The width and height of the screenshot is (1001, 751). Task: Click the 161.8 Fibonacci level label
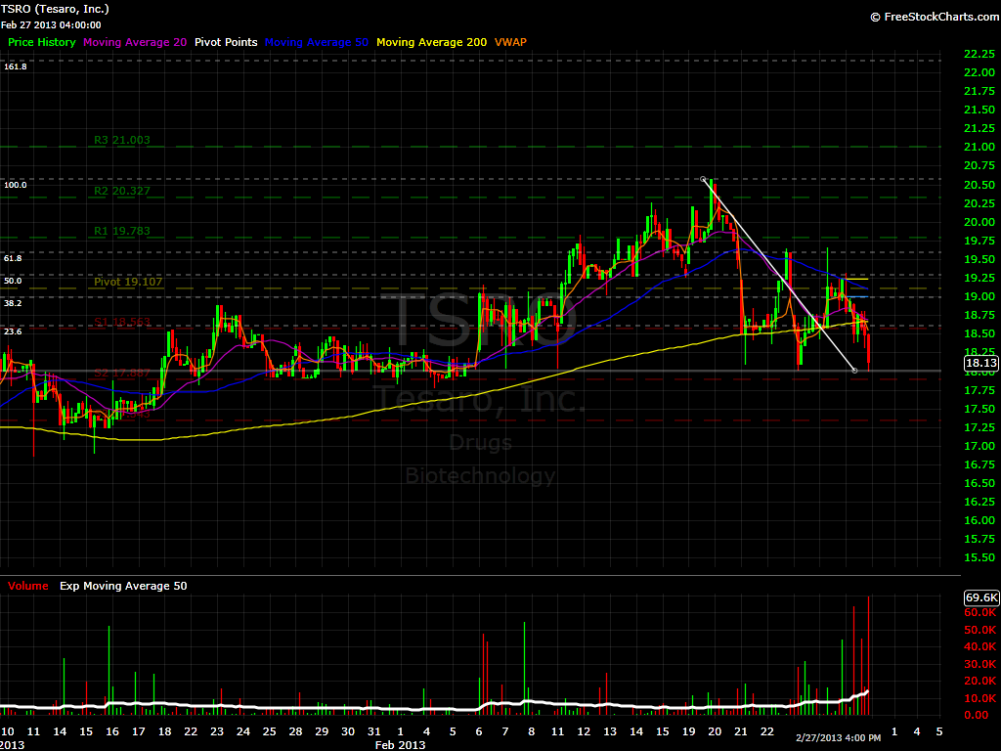click(15, 66)
